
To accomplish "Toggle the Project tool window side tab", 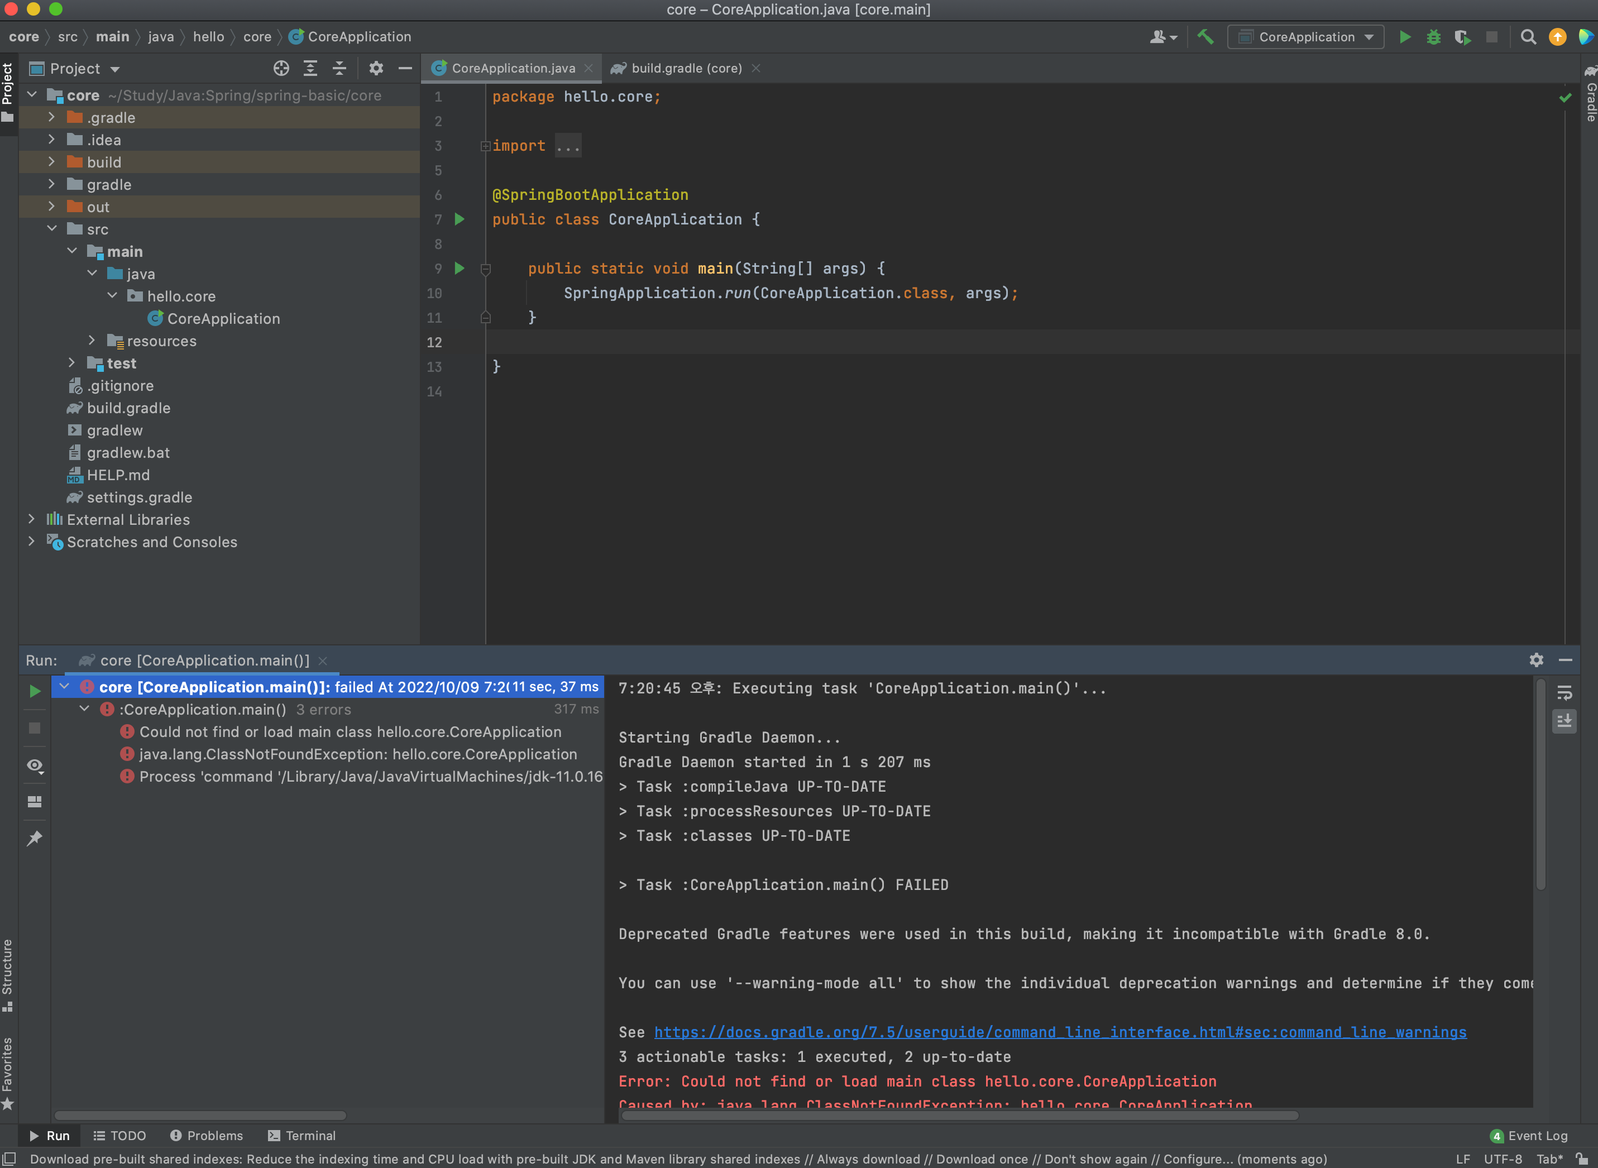I will click(x=8, y=92).
